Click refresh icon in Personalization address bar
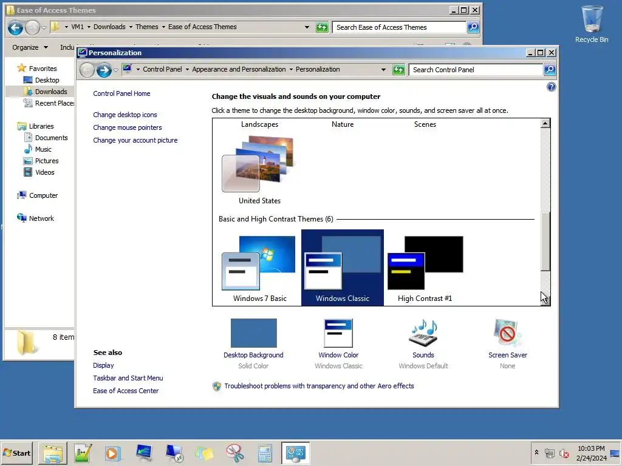 click(x=398, y=70)
